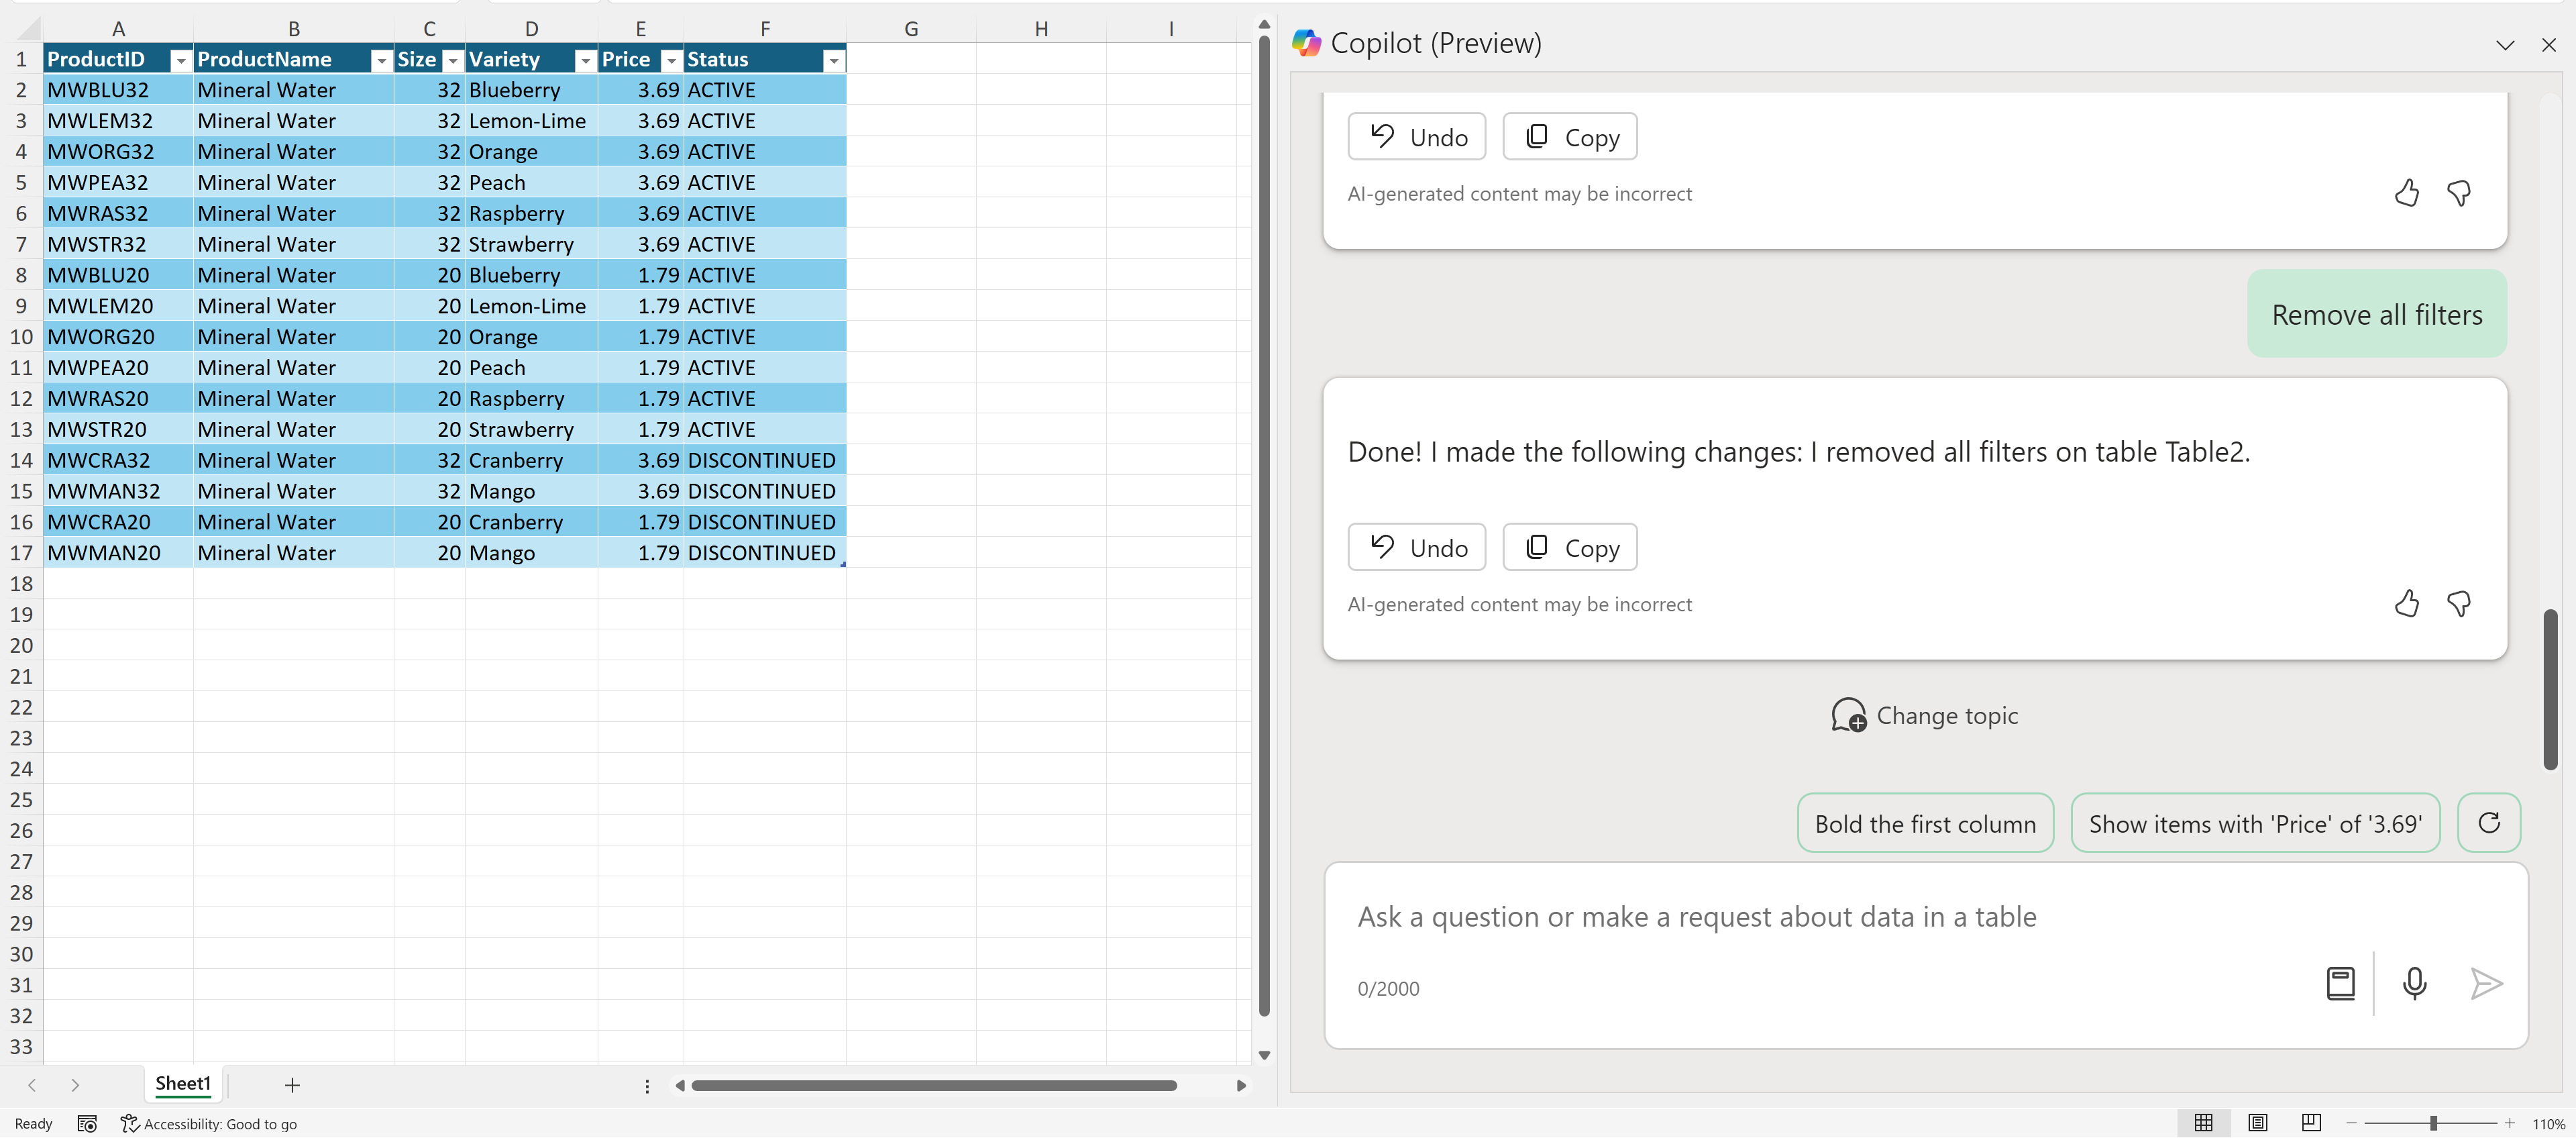The width and height of the screenshot is (2576, 1138).
Task: Select Normal view in status bar
Action: 2203,1123
